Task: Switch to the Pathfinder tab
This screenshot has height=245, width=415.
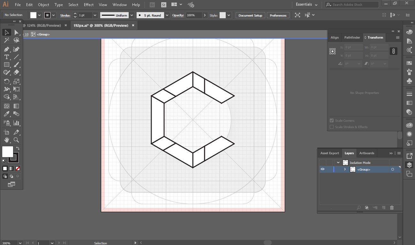Action: (352, 37)
